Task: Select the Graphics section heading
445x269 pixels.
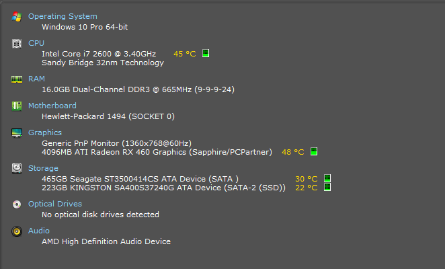Action: click(x=45, y=132)
